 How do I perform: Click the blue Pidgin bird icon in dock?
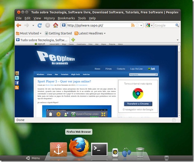(x=126, y=152)
